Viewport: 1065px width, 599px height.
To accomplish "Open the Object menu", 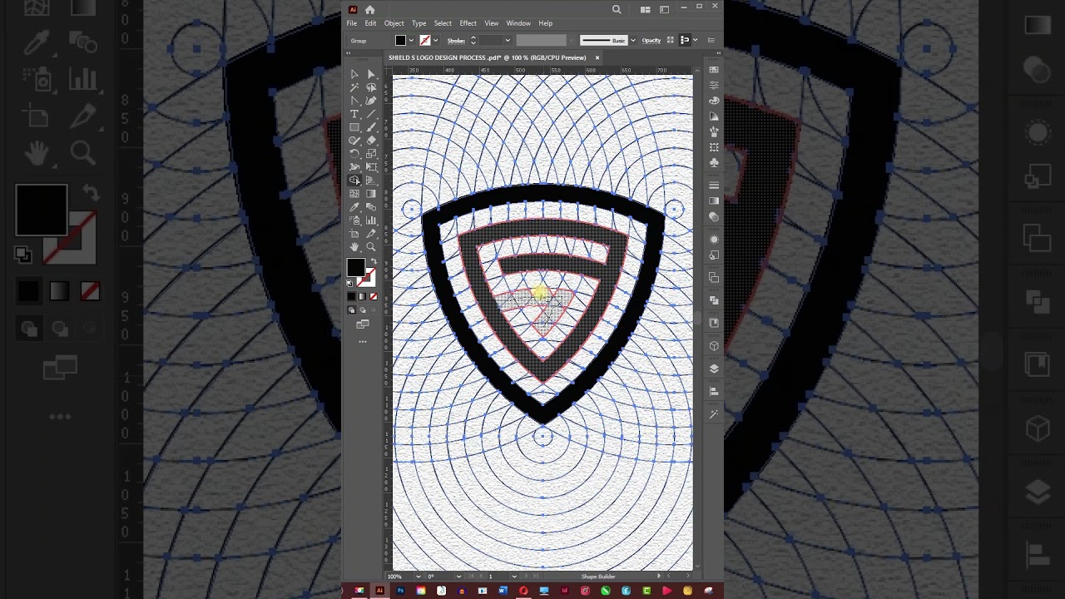I will tap(394, 23).
